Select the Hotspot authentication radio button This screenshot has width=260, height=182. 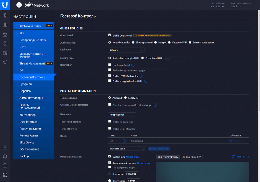tap(155, 43)
